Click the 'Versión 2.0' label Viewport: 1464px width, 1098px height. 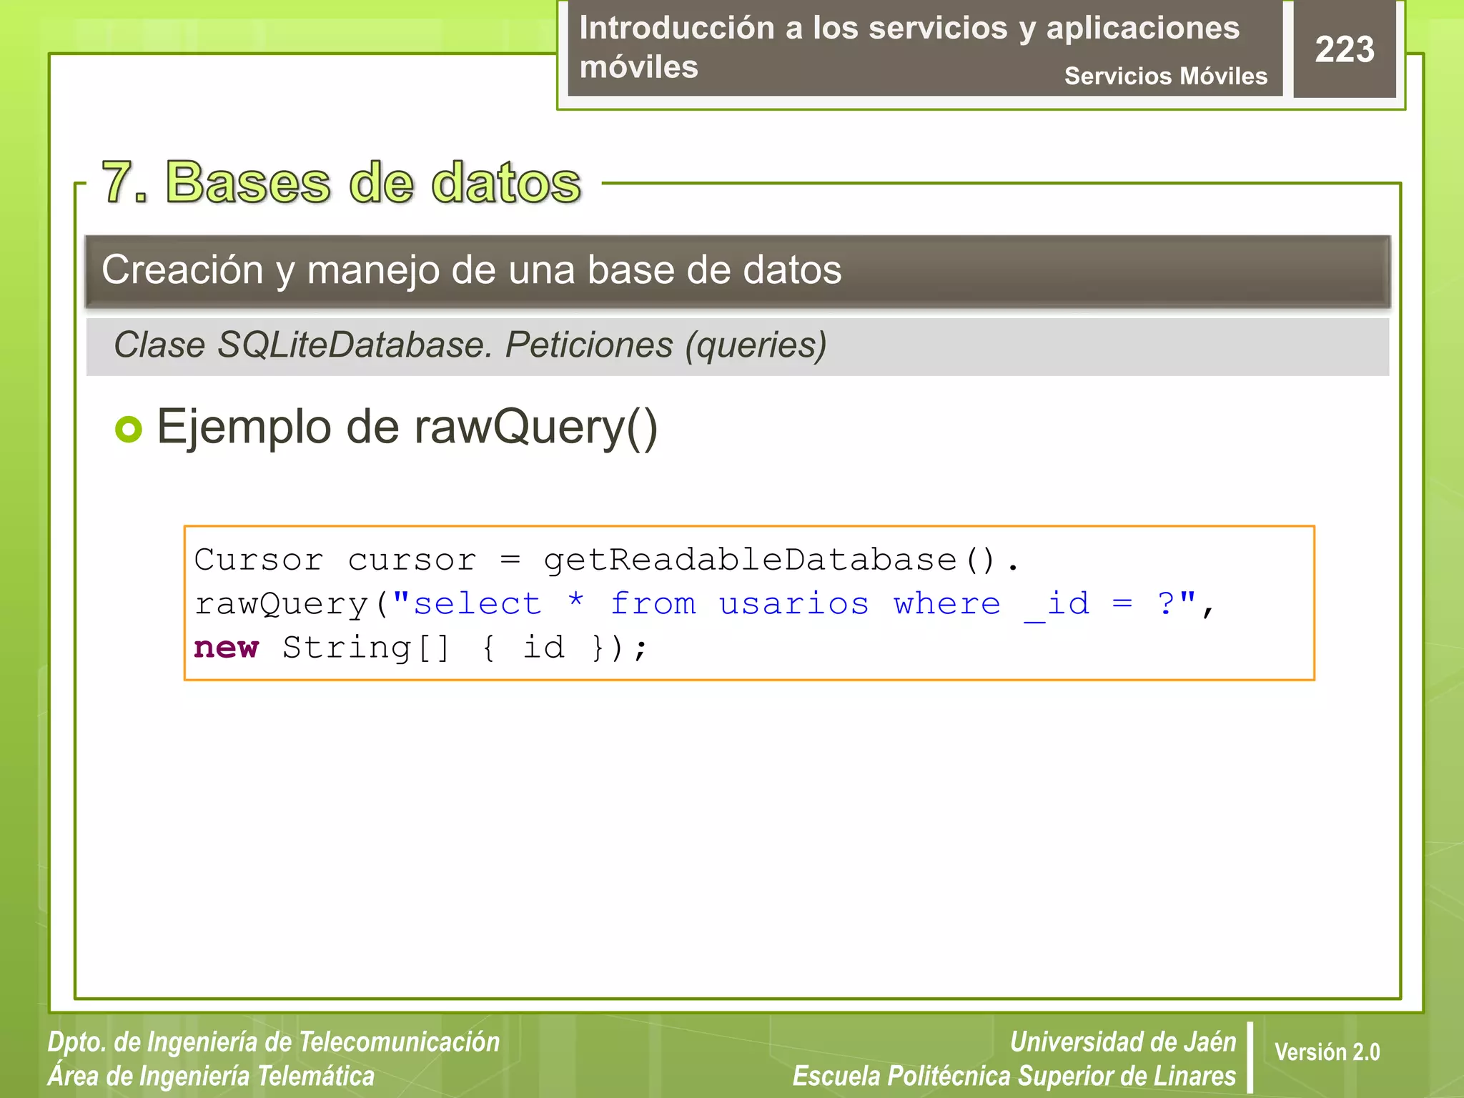click(x=1327, y=1052)
